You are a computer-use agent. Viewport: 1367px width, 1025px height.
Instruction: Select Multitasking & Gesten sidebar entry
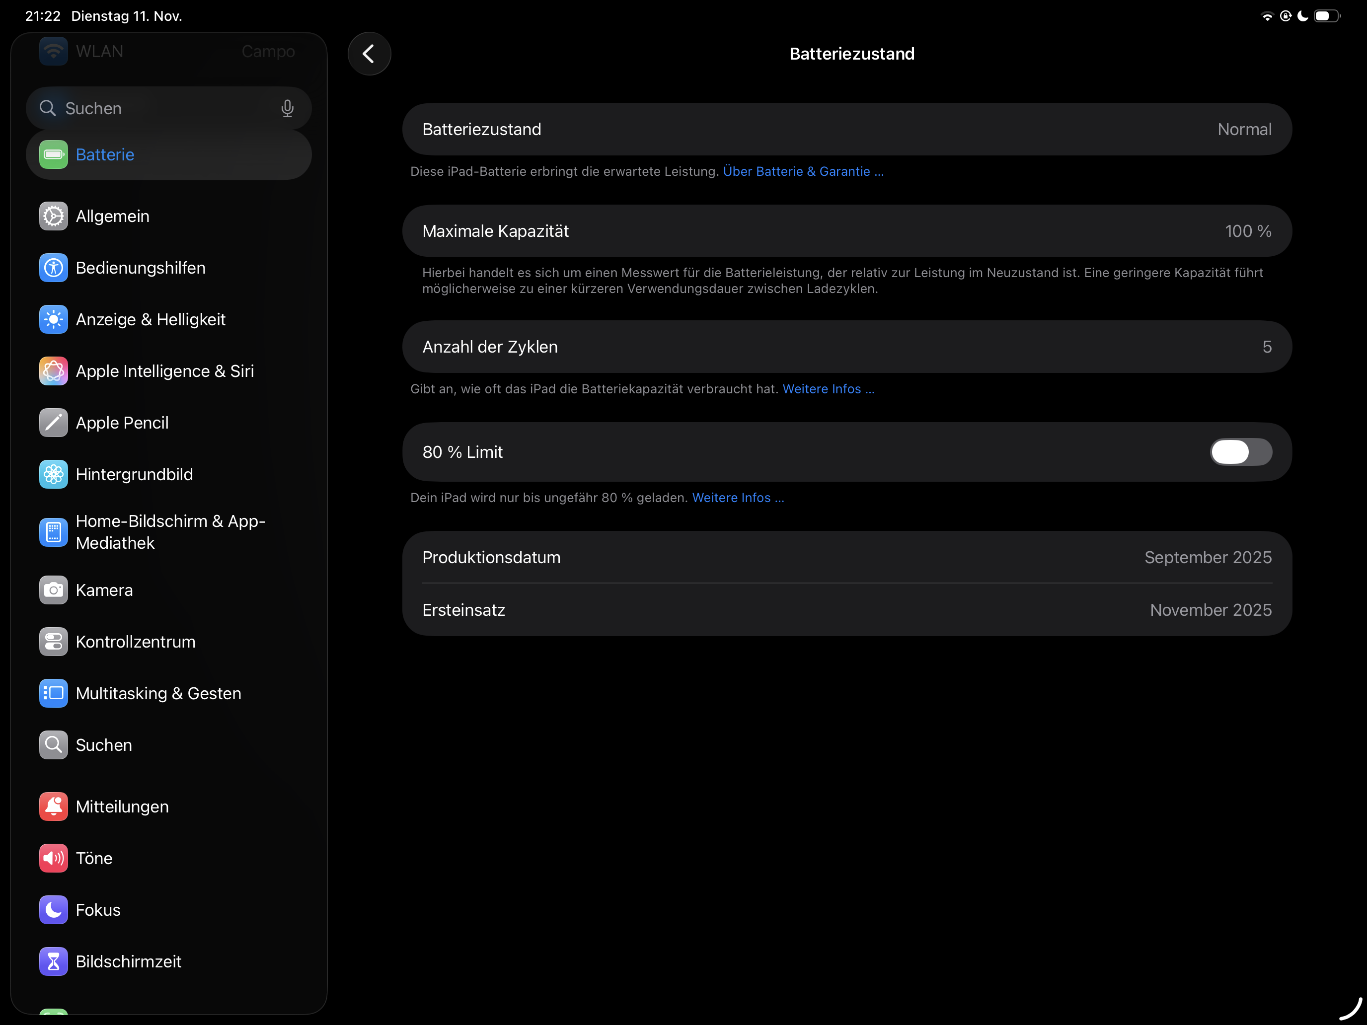coord(158,693)
